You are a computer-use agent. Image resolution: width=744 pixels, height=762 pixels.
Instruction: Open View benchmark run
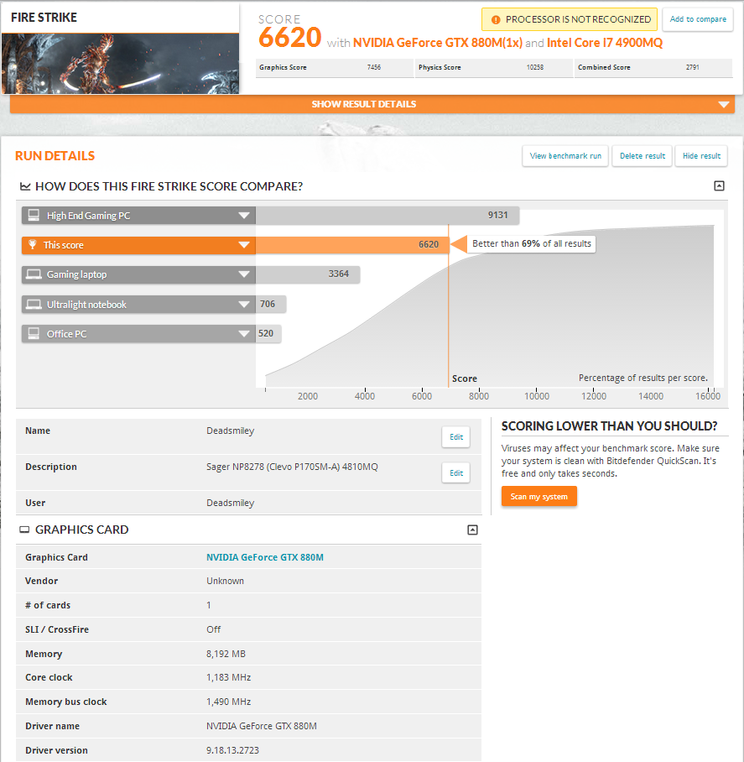pyautogui.click(x=565, y=156)
